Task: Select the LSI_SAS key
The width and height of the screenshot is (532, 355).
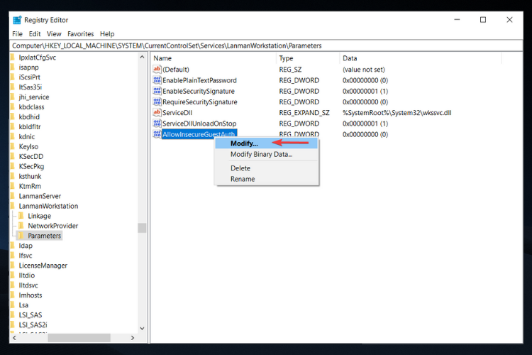Action: (31, 315)
